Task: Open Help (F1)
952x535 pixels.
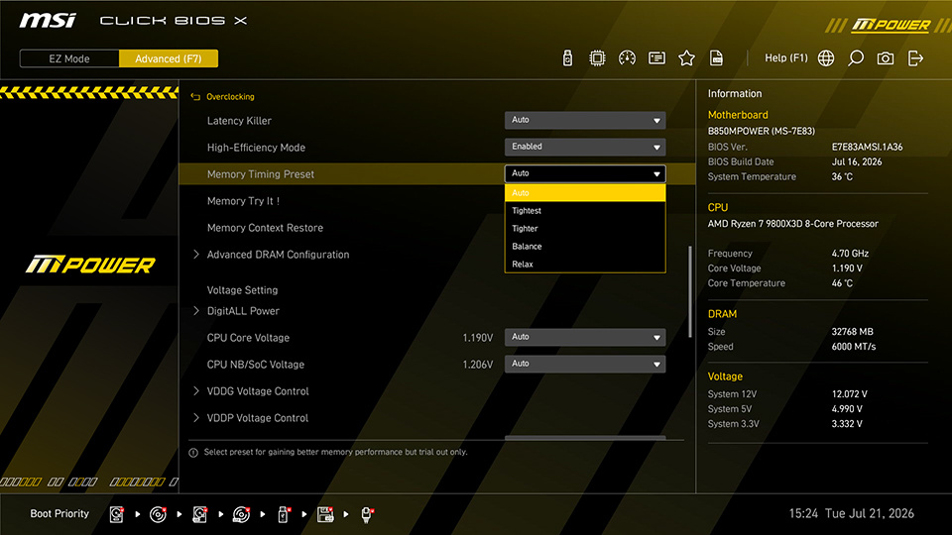Action: [785, 58]
